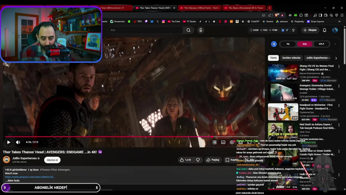Like the video with 1,4 B likes
Viewport: 346px width, 195px height.
(185, 160)
